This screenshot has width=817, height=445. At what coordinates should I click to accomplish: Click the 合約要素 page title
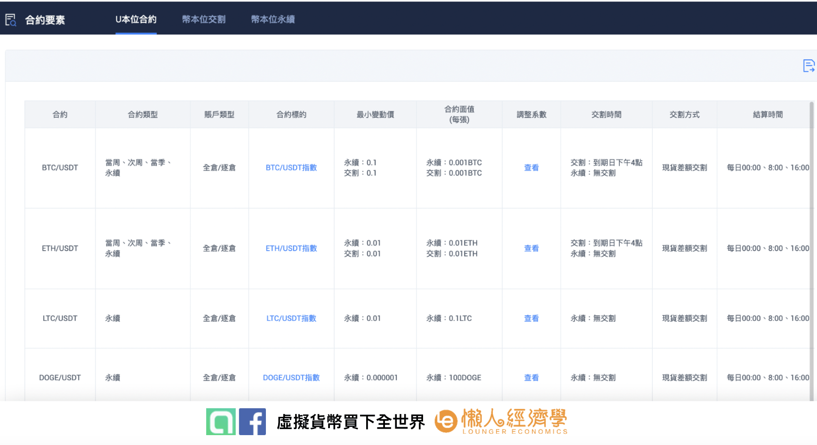(45, 20)
